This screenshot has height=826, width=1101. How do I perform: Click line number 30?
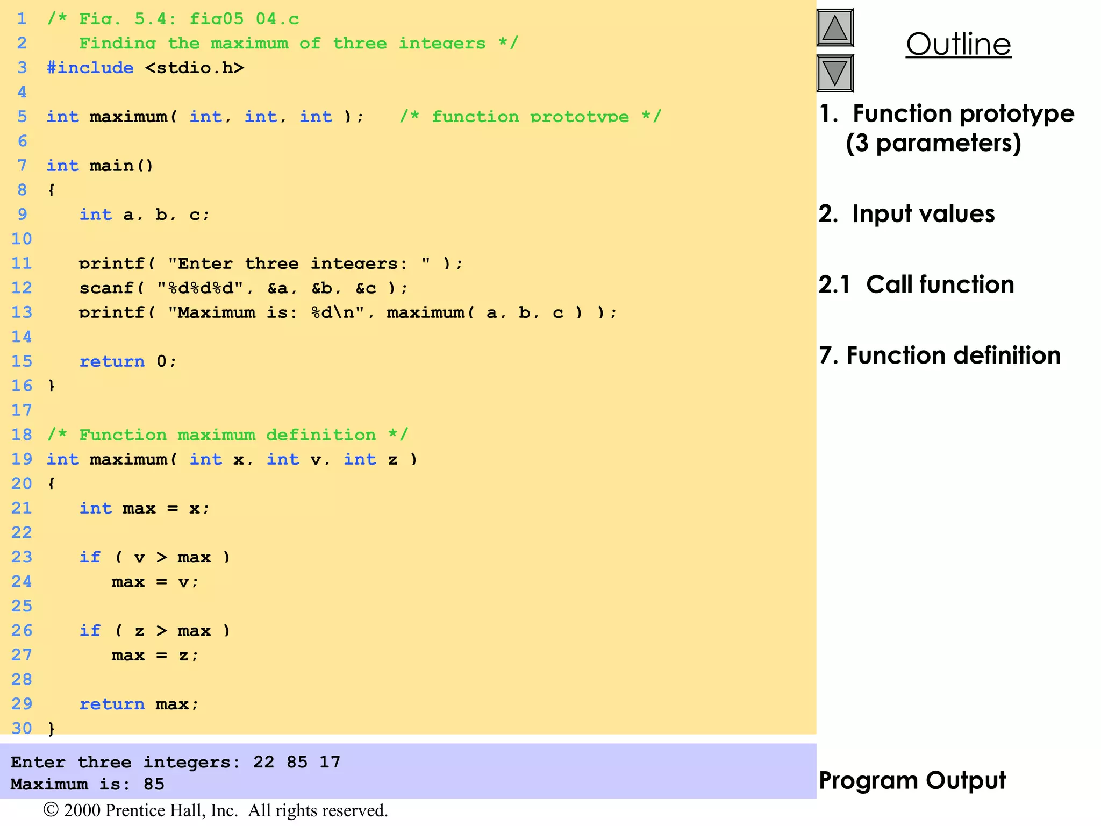[x=22, y=728]
